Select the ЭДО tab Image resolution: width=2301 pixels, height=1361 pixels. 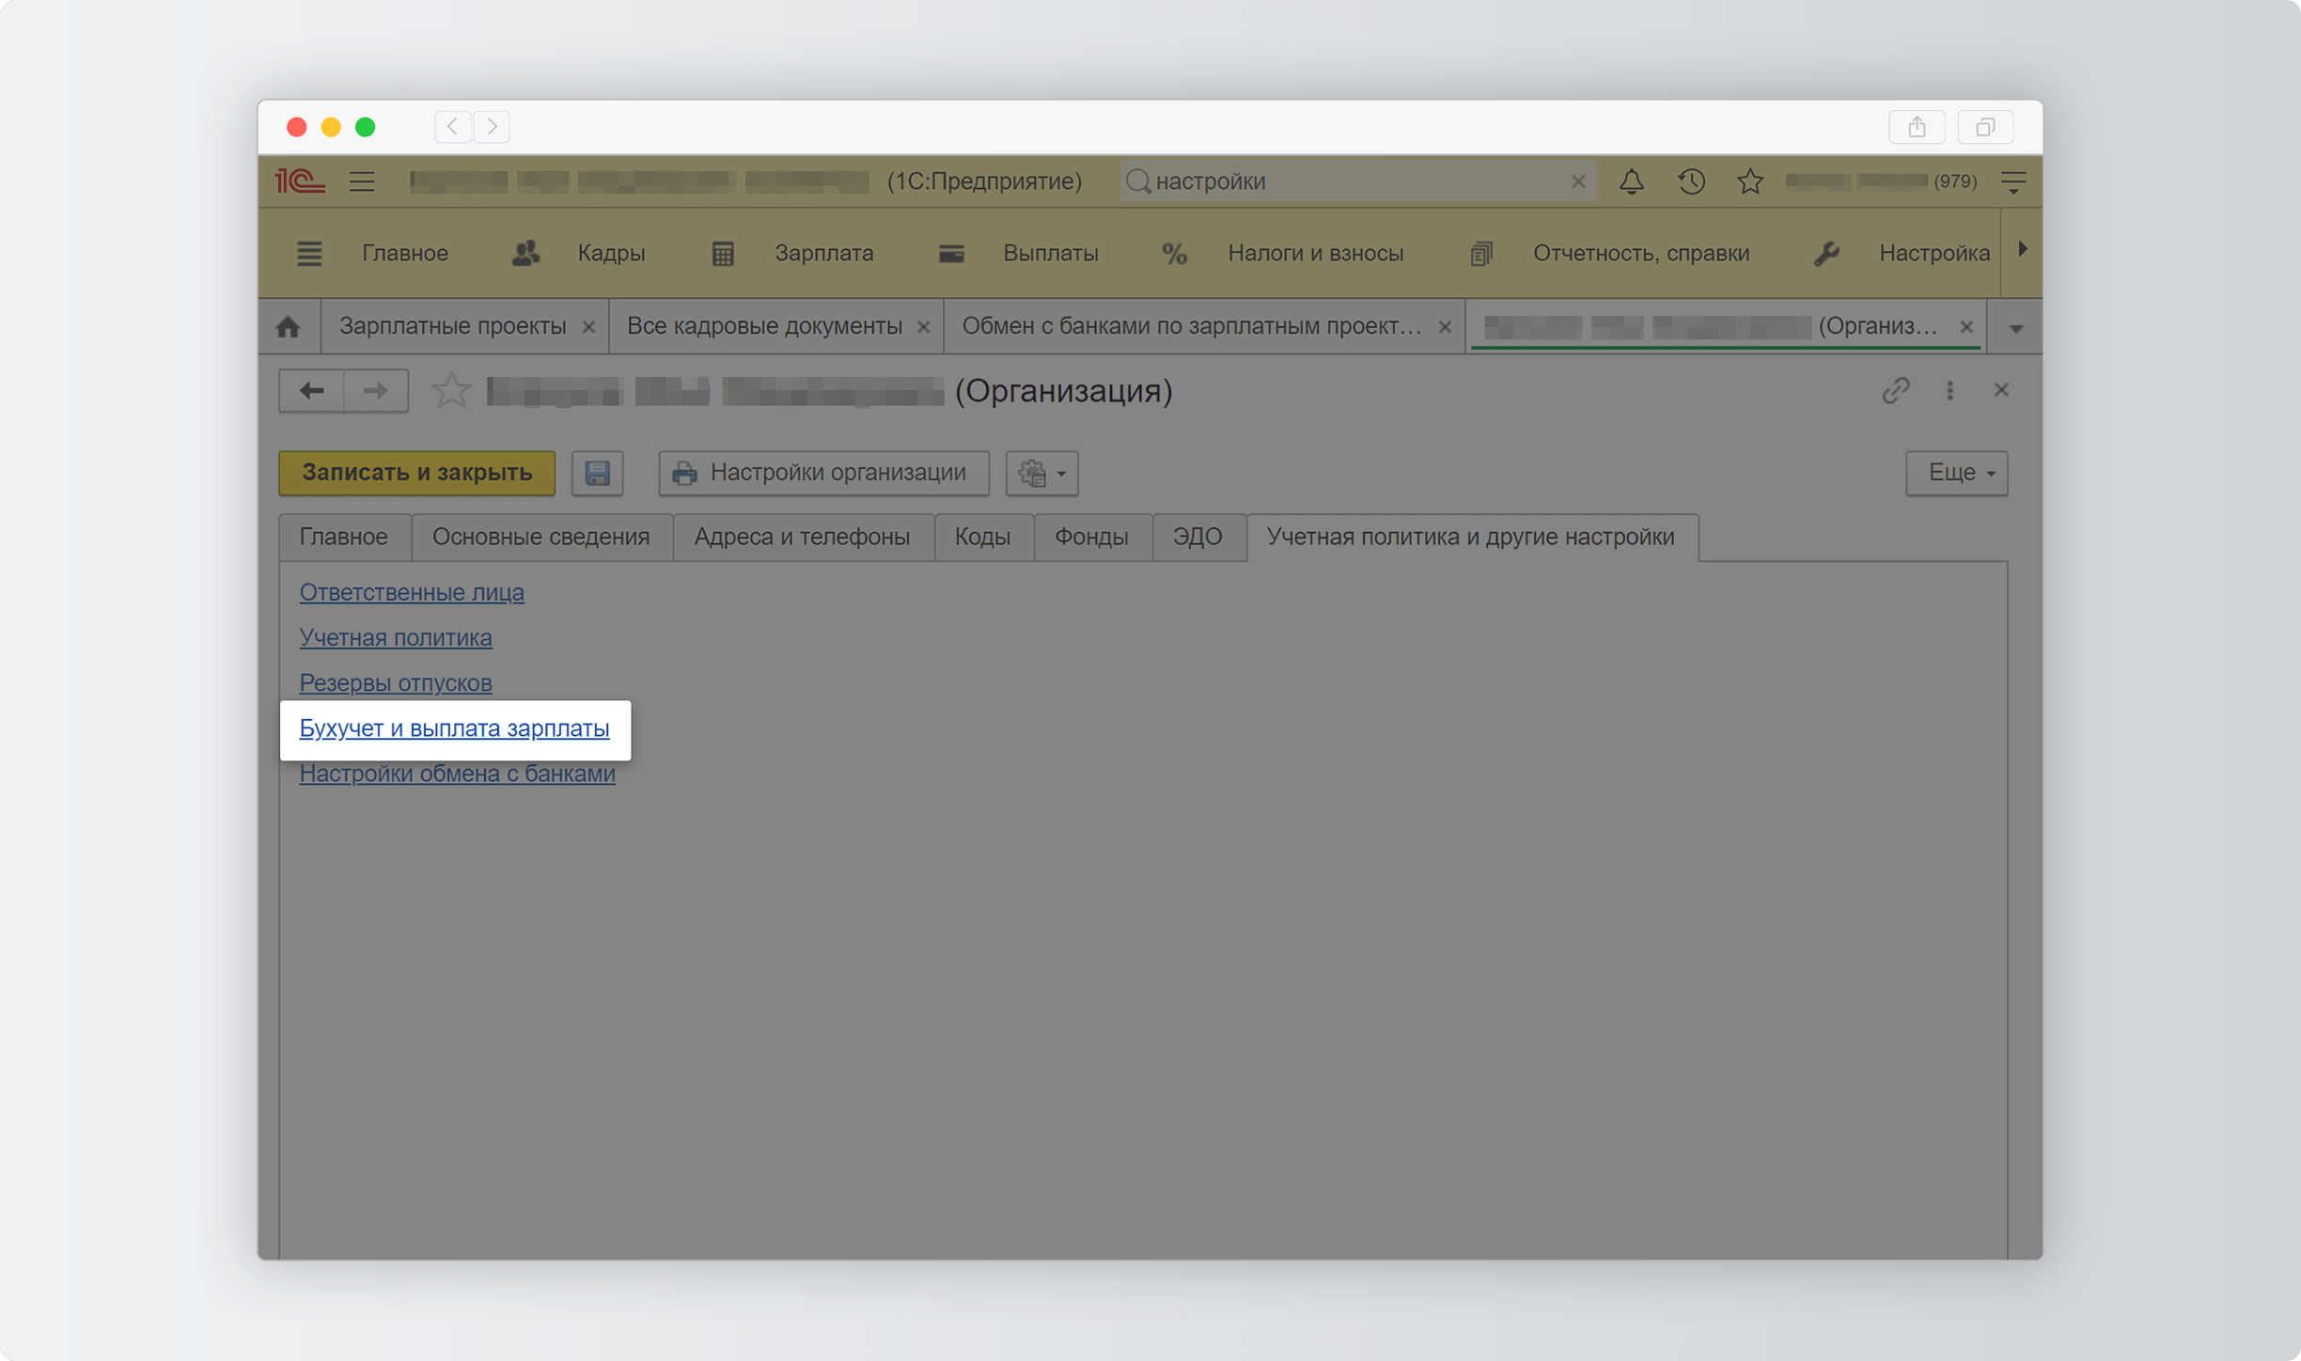pos(1197,537)
